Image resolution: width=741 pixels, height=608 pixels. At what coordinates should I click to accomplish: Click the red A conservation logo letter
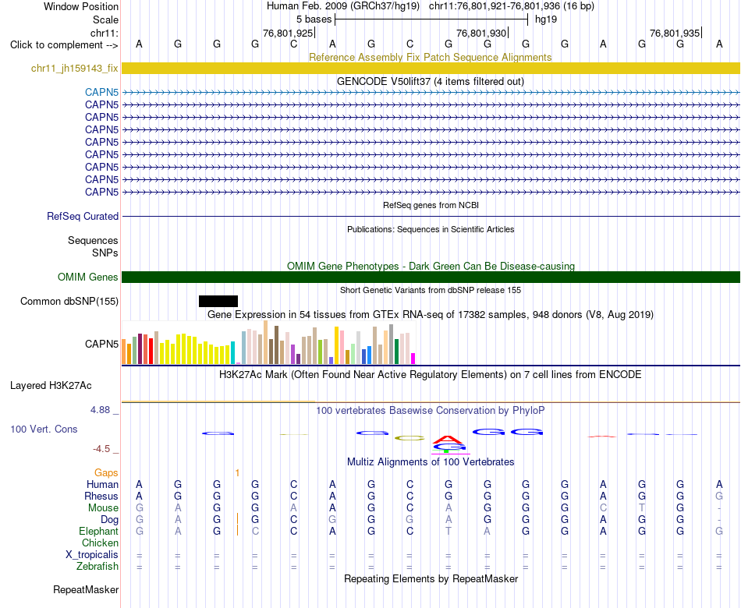click(x=448, y=440)
